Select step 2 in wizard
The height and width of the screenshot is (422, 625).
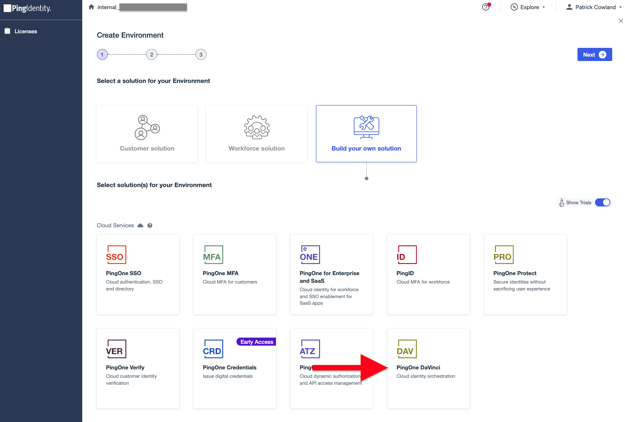[152, 54]
